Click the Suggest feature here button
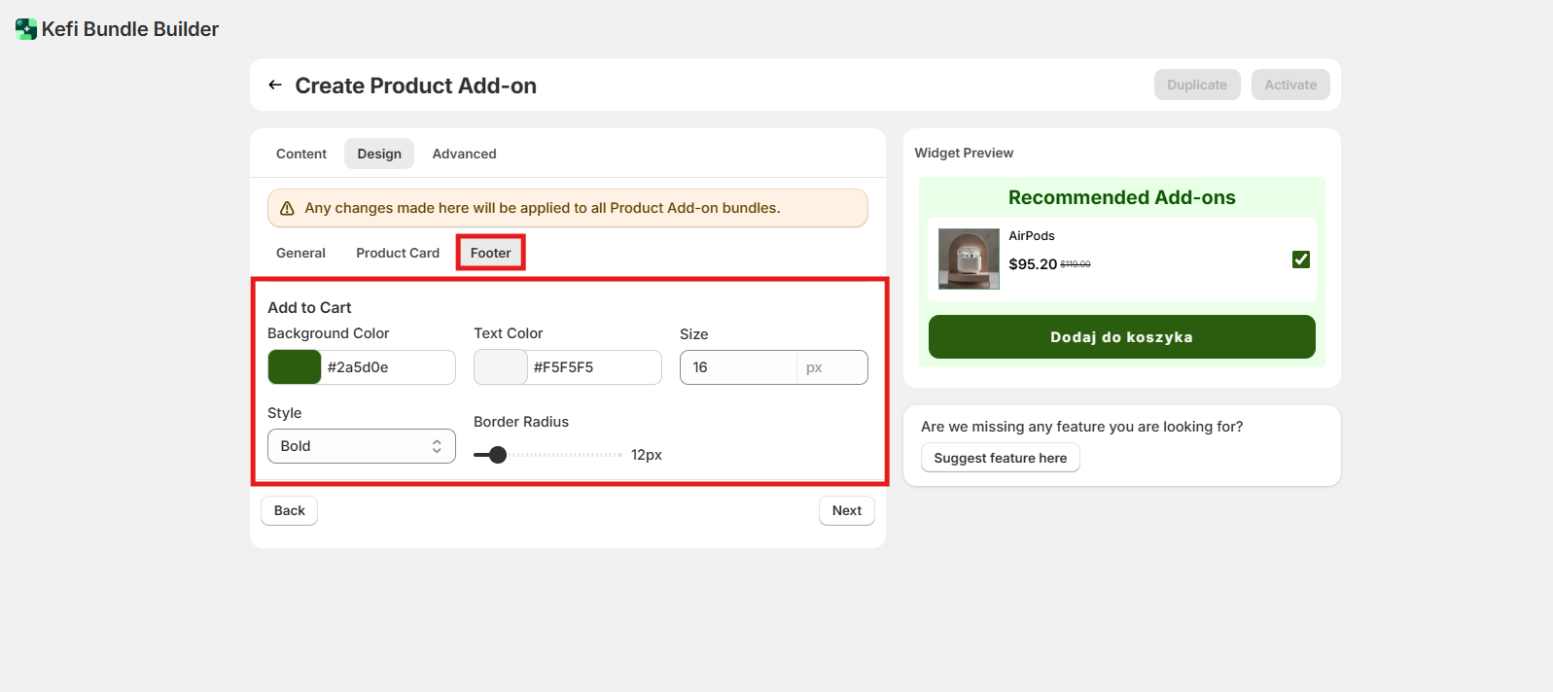Screen dimensions: 1553x692 click(x=1000, y=458)
